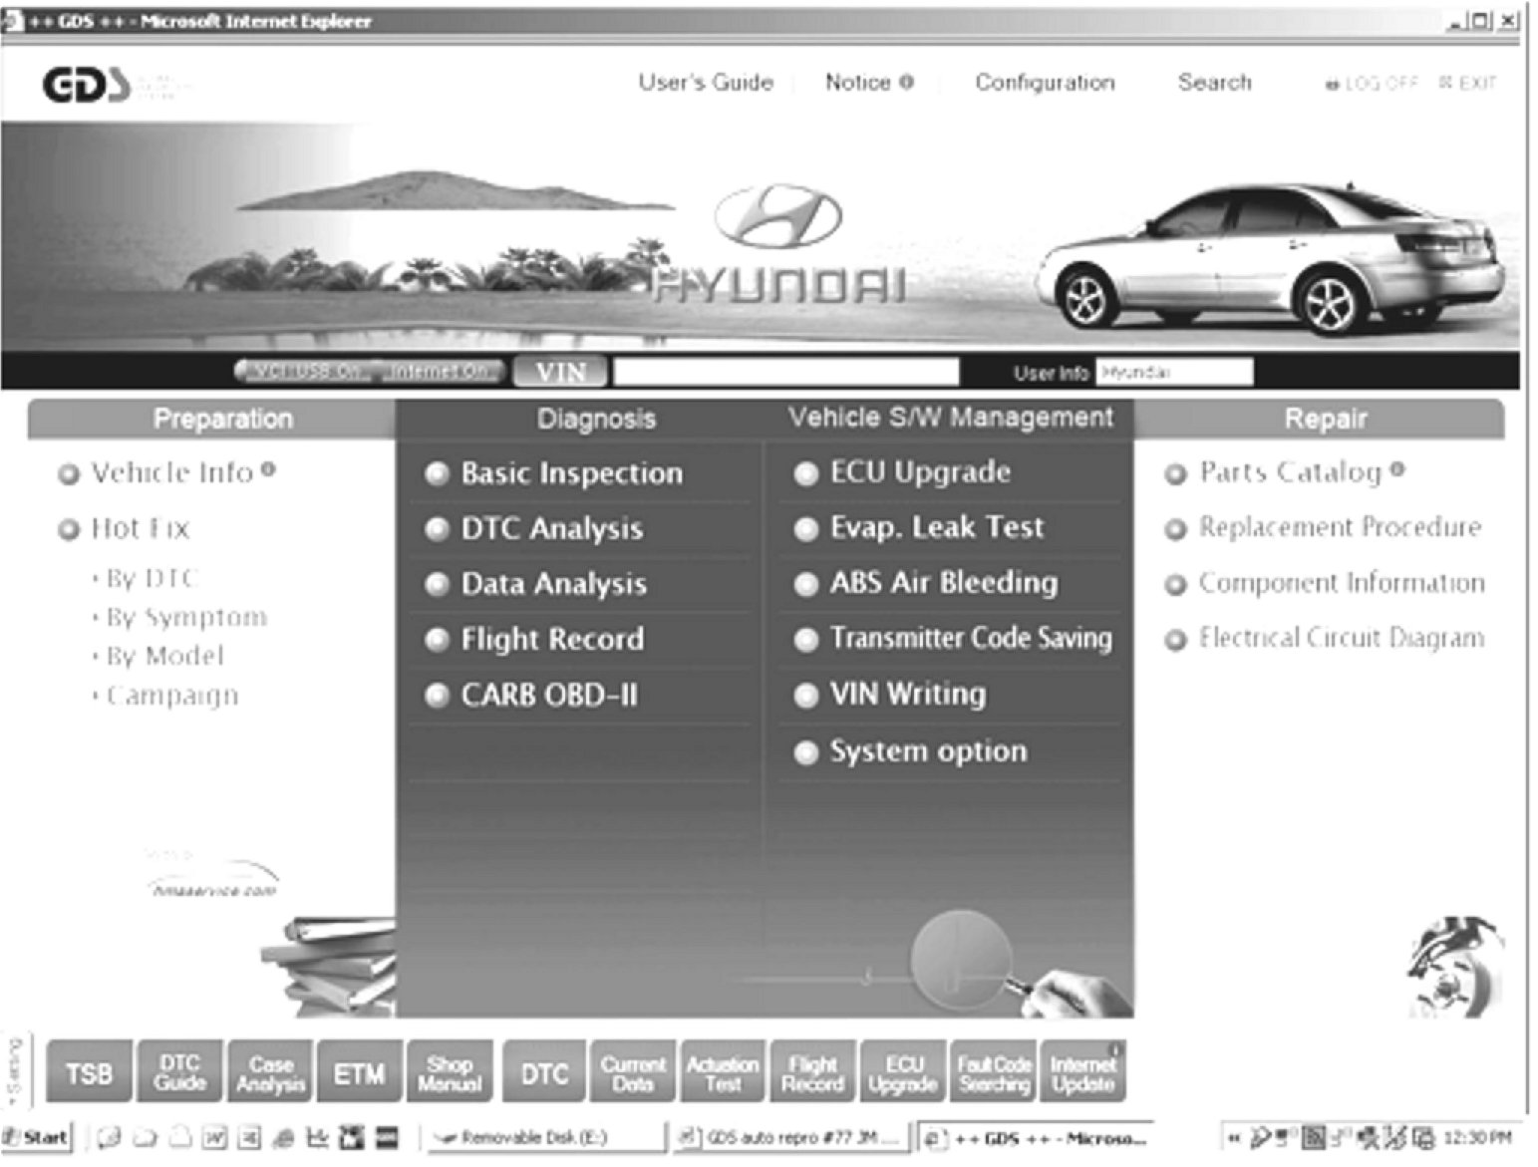
Task: Open Configuration from the top menu
Action: [1045, 83]
